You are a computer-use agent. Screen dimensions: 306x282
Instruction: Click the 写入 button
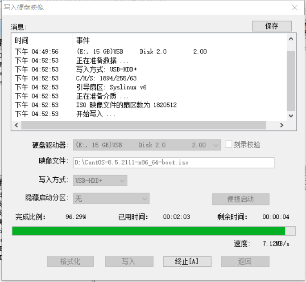click(129, 262)
